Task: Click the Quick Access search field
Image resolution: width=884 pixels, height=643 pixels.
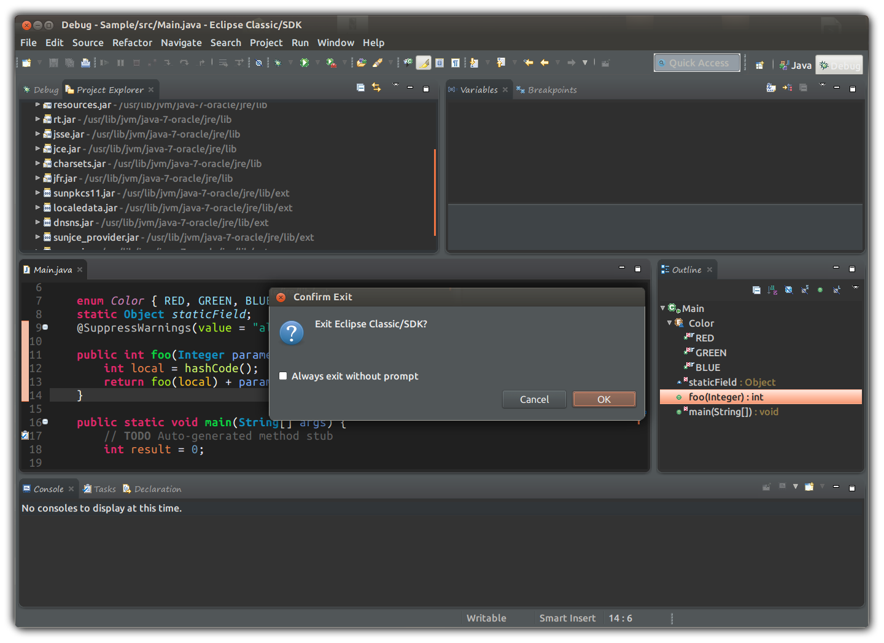Action: tap(697, 63)
